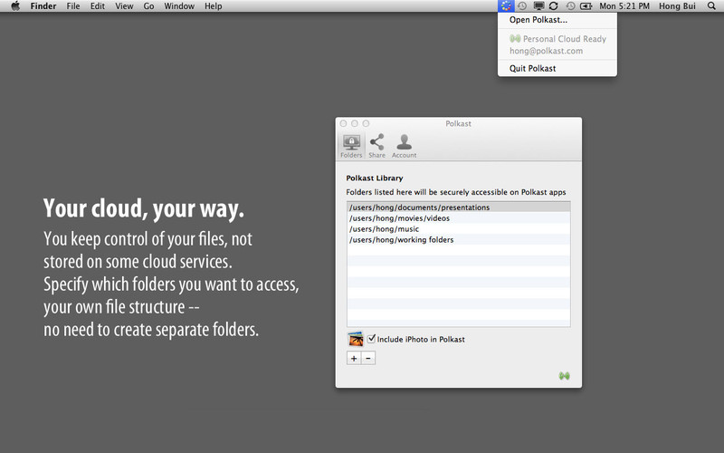The height and width of the screenshot is (453, 724).
Task: Click the sync arrows menu bar icon
Action: (554, 6)
